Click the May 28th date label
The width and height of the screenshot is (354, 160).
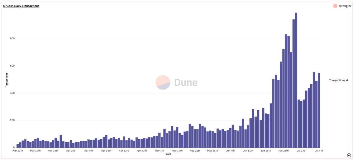(x=213, y=151)
